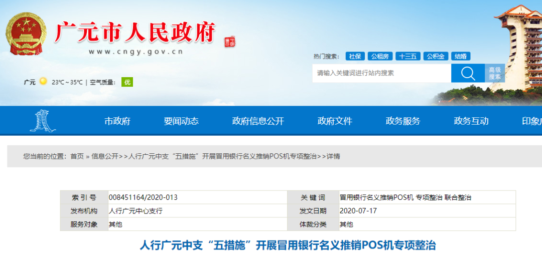Click the sunny weather icon
Viewport: 542px width, 254px height.
tap(43, 82)
